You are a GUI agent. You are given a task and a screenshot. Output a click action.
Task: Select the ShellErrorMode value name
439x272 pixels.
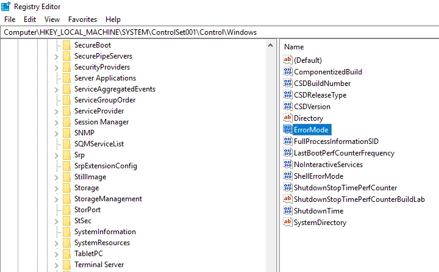click(319, 176)
